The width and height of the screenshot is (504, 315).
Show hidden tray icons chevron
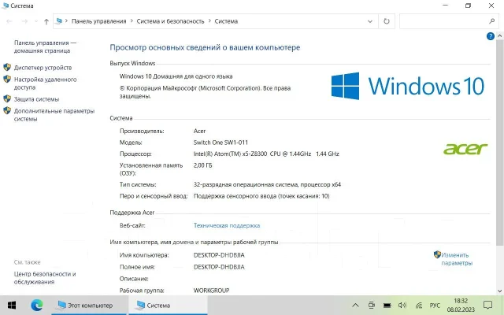click(355, 305)
